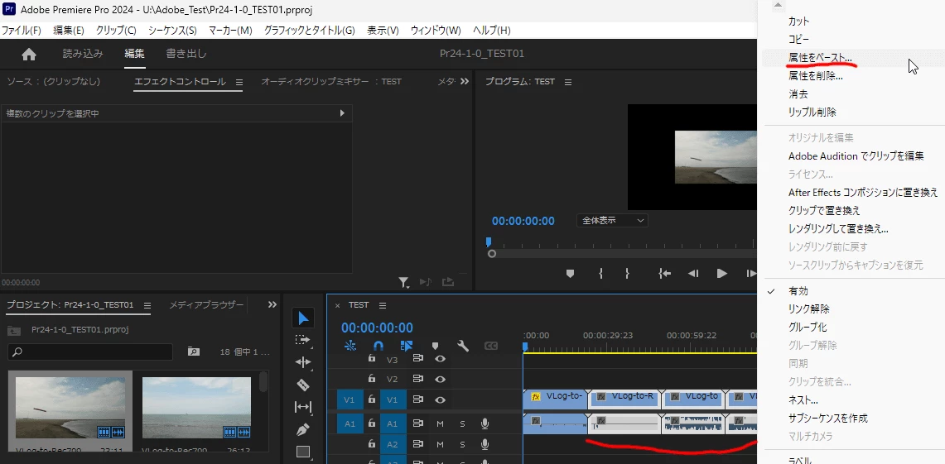Select the Pen tool
The width and height of the screenshot is (945, 464).
point(303,429)
